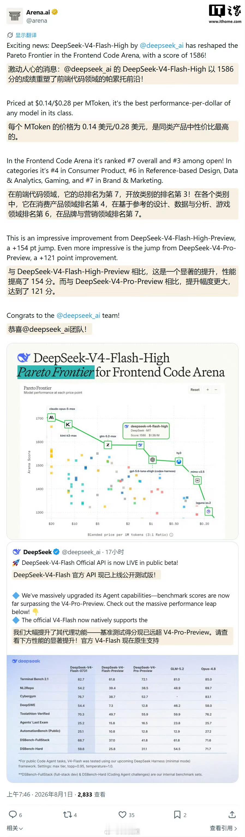The height and width of the screenshot is (837, 245).
Task: Click the plus zoom button on the chart
Action: pyautogui.click(x=208, y=390)
